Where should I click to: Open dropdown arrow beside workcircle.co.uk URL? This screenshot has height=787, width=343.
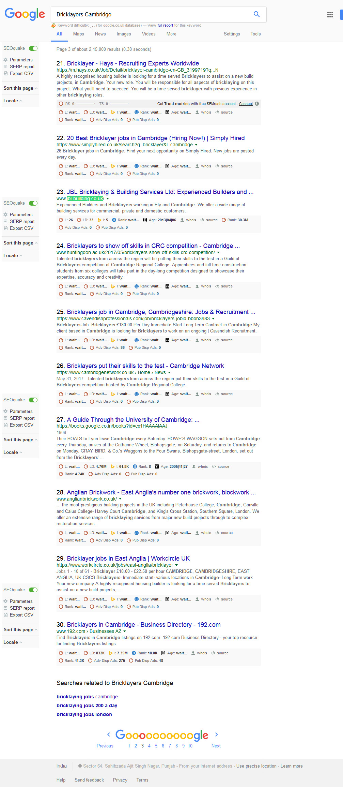pyautogui.click(x=176, y=565)
